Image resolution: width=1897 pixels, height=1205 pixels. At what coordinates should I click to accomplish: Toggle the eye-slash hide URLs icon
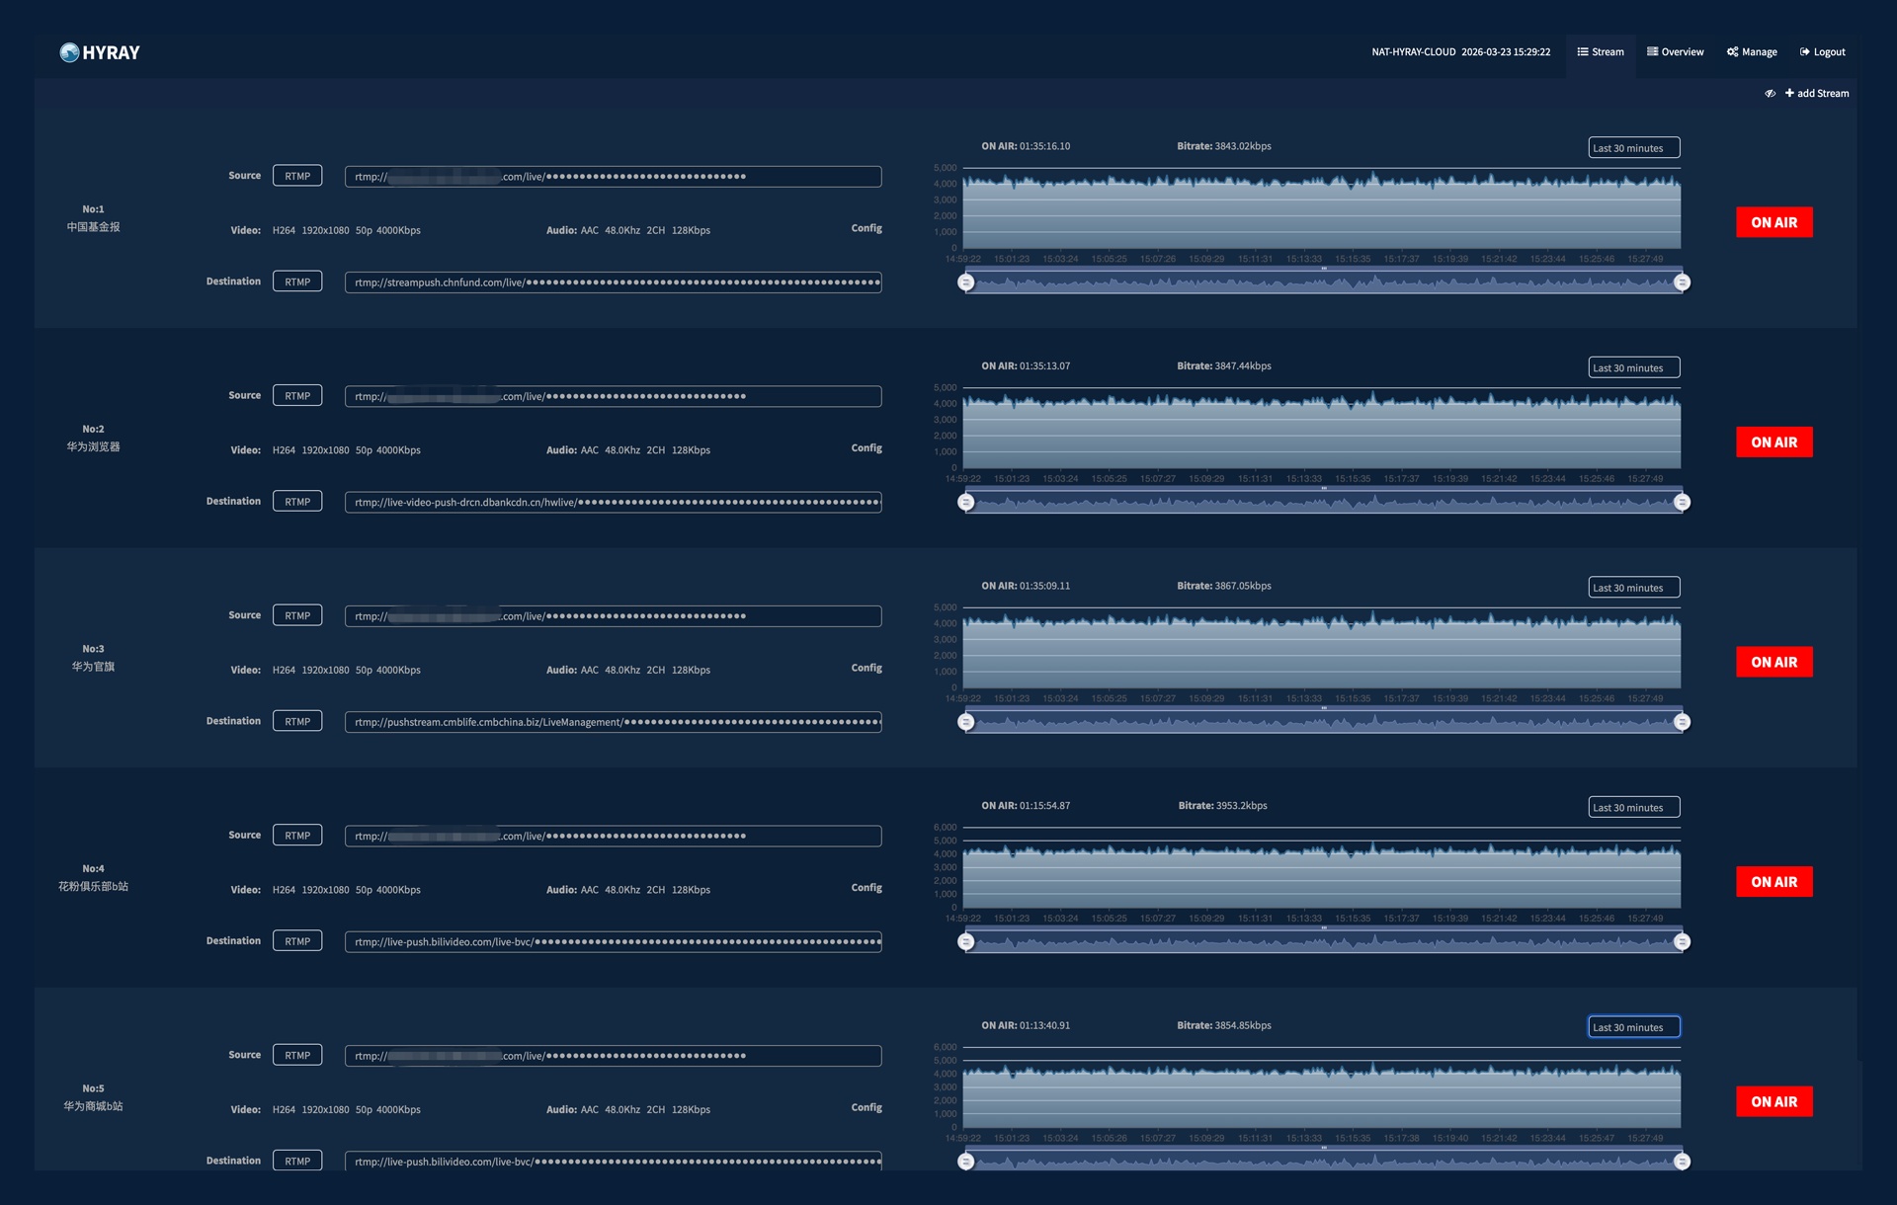[x=1770, y=94]
